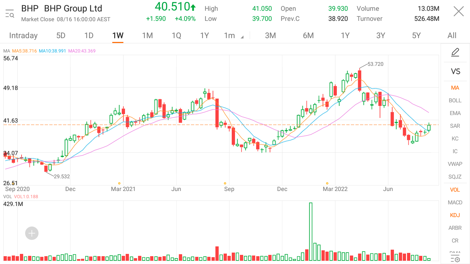Enable the MACD sub-indicator

[x=455, y=202]
